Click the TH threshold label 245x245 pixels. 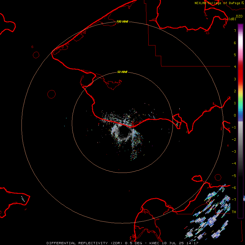click(x=234, y=212)
